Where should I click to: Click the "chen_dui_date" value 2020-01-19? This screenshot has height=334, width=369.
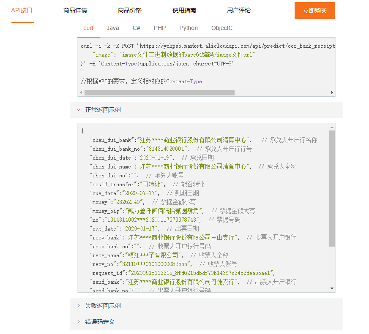(x=155, y=158)
